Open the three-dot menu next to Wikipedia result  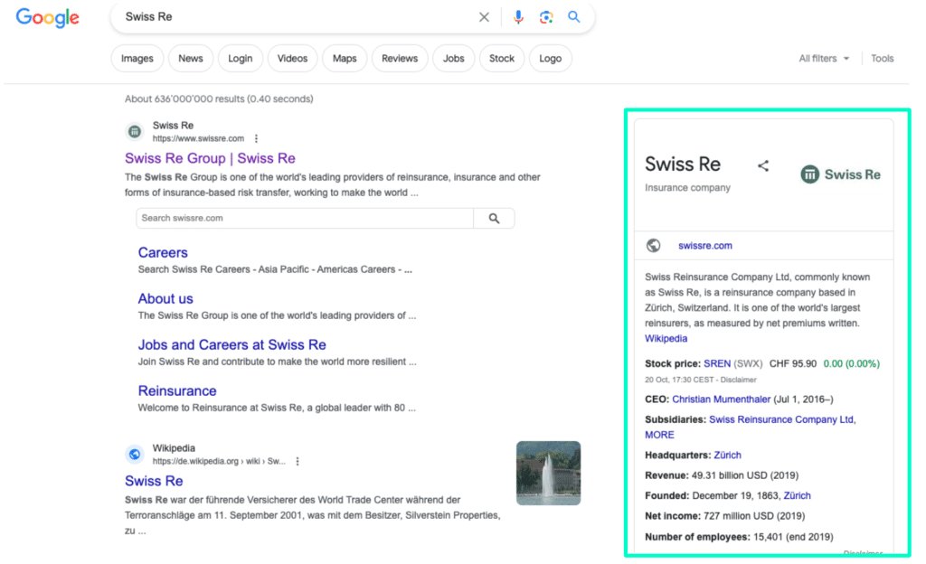[x=298, y=461]
